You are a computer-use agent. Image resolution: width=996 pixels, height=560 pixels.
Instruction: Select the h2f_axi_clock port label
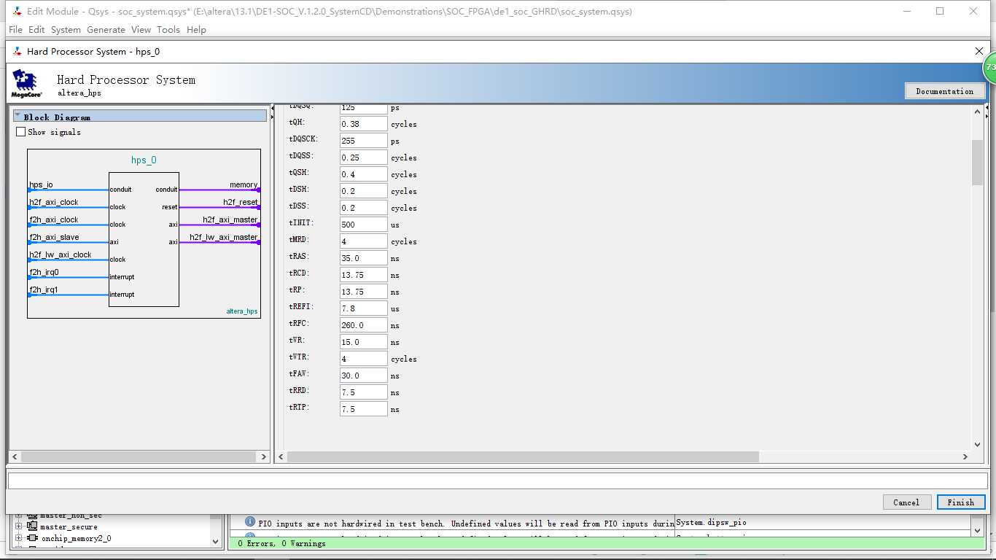[54, 203]
